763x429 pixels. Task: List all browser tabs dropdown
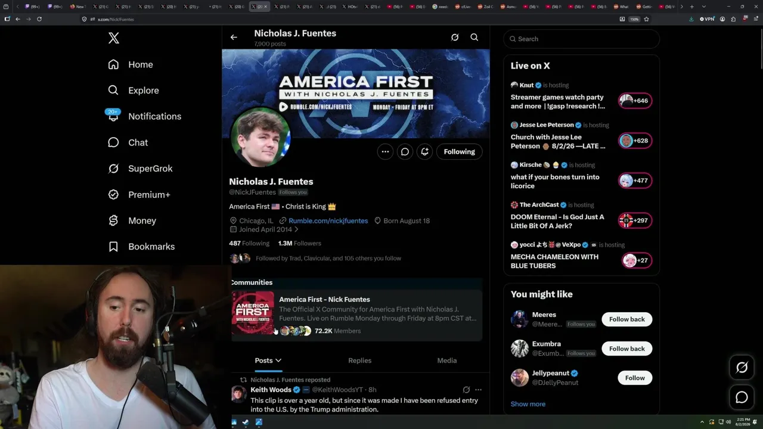pos(703,7)
